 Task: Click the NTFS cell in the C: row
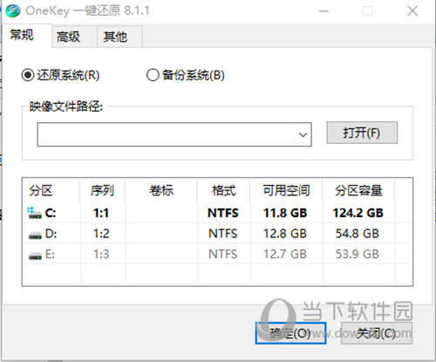tap(223, 213)
